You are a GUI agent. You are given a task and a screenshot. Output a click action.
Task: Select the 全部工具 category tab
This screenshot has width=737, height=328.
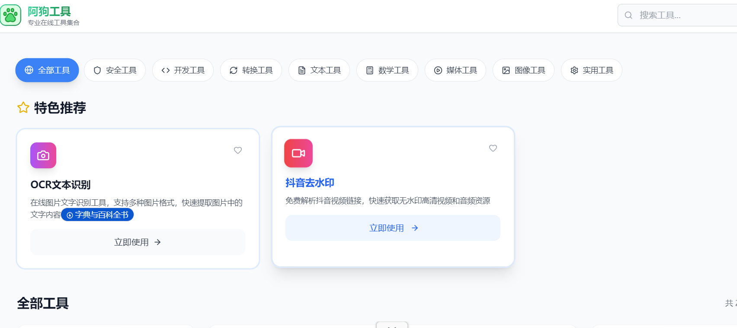[x=47, y=70]
